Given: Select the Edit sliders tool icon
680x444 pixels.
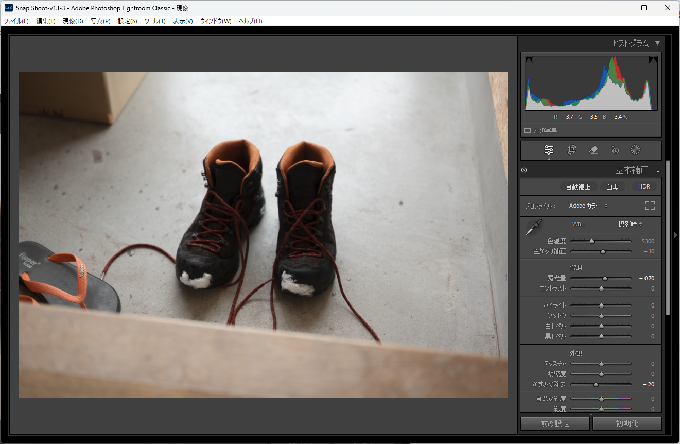Looking at the screenshot, I should [549, 150].
